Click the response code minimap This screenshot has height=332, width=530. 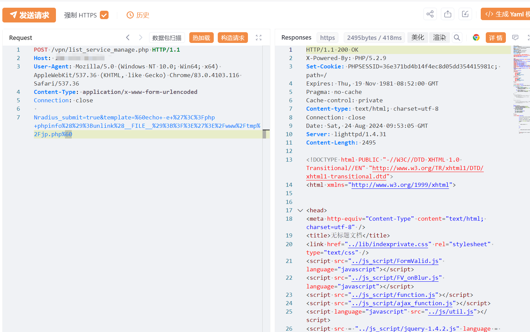[521, 90]
